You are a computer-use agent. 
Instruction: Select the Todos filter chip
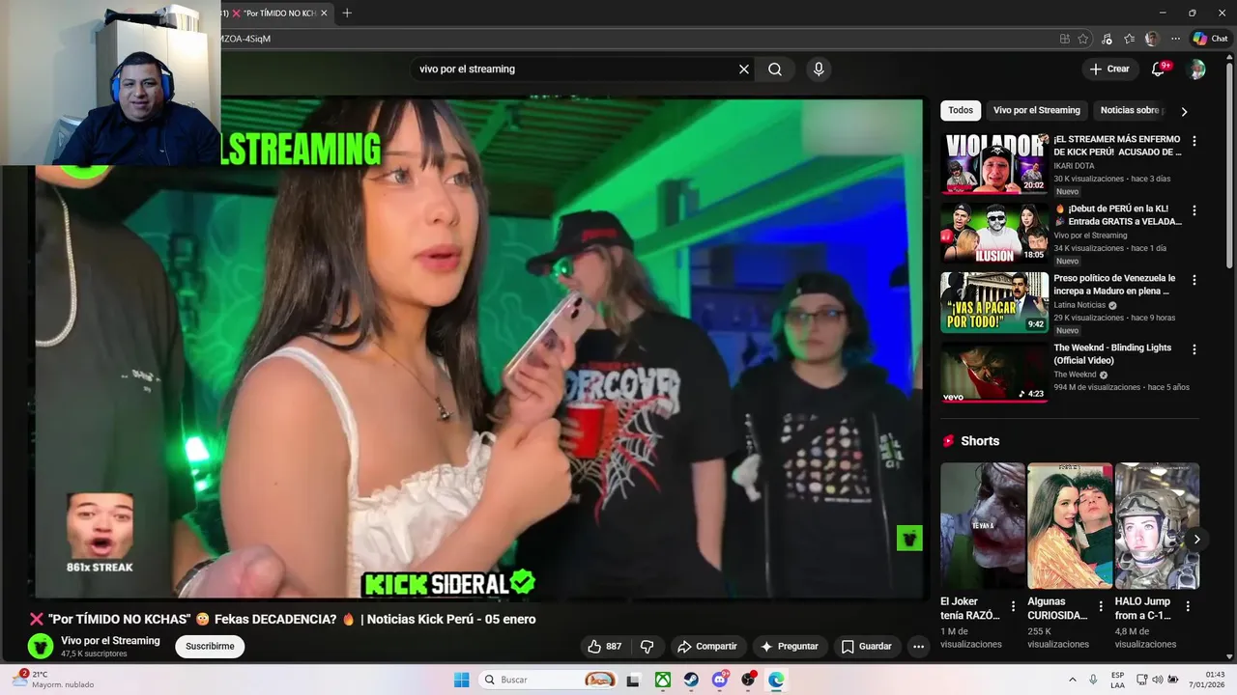click(961, 110)
